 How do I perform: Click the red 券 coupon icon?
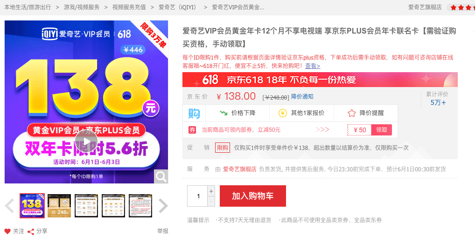coord(192,130)
